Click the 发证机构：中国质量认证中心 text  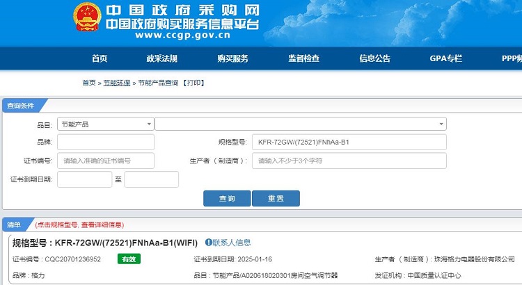pyautogui.click(x=418, y=275)
